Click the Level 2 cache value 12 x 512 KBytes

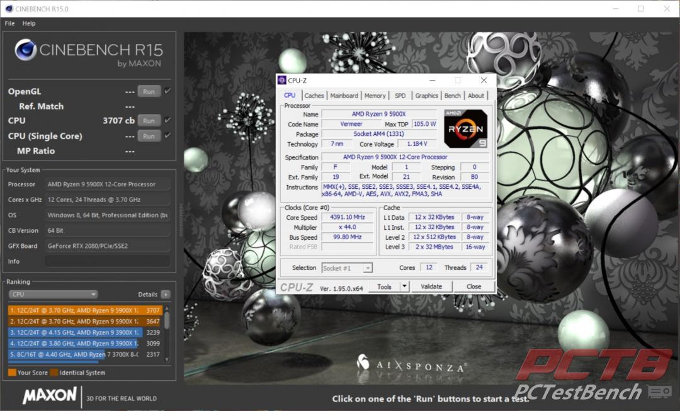coord(434,237)
